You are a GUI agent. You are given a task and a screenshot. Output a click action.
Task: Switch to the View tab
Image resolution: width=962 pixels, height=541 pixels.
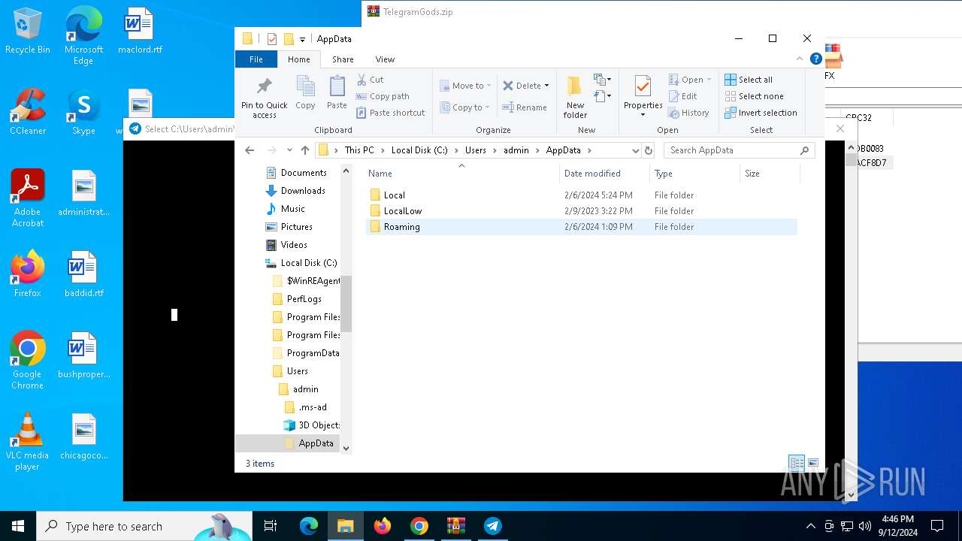click(x=385, y=59)
